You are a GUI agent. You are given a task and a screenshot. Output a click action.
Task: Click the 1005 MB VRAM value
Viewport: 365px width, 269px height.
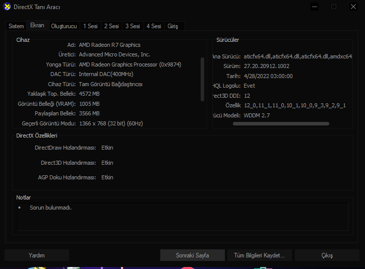click(89, 104)
